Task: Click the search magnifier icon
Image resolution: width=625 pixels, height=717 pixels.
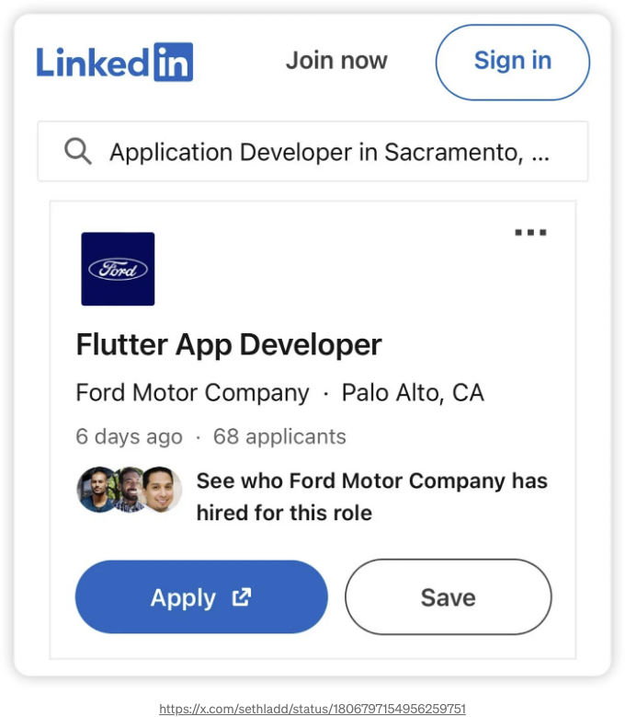Action: (77, 151)
